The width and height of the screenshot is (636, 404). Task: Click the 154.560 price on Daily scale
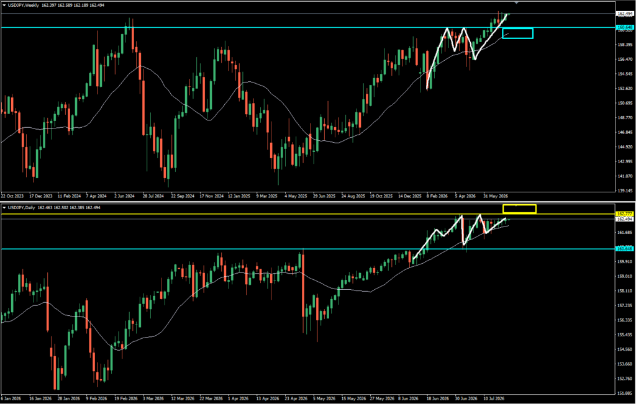pyautogui.click(x=625, y=349)
